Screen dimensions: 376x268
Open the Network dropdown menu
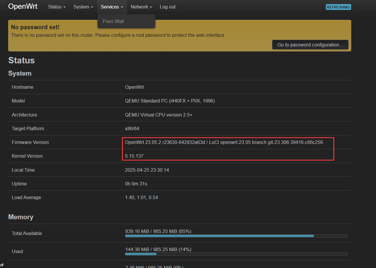[142, 7]
